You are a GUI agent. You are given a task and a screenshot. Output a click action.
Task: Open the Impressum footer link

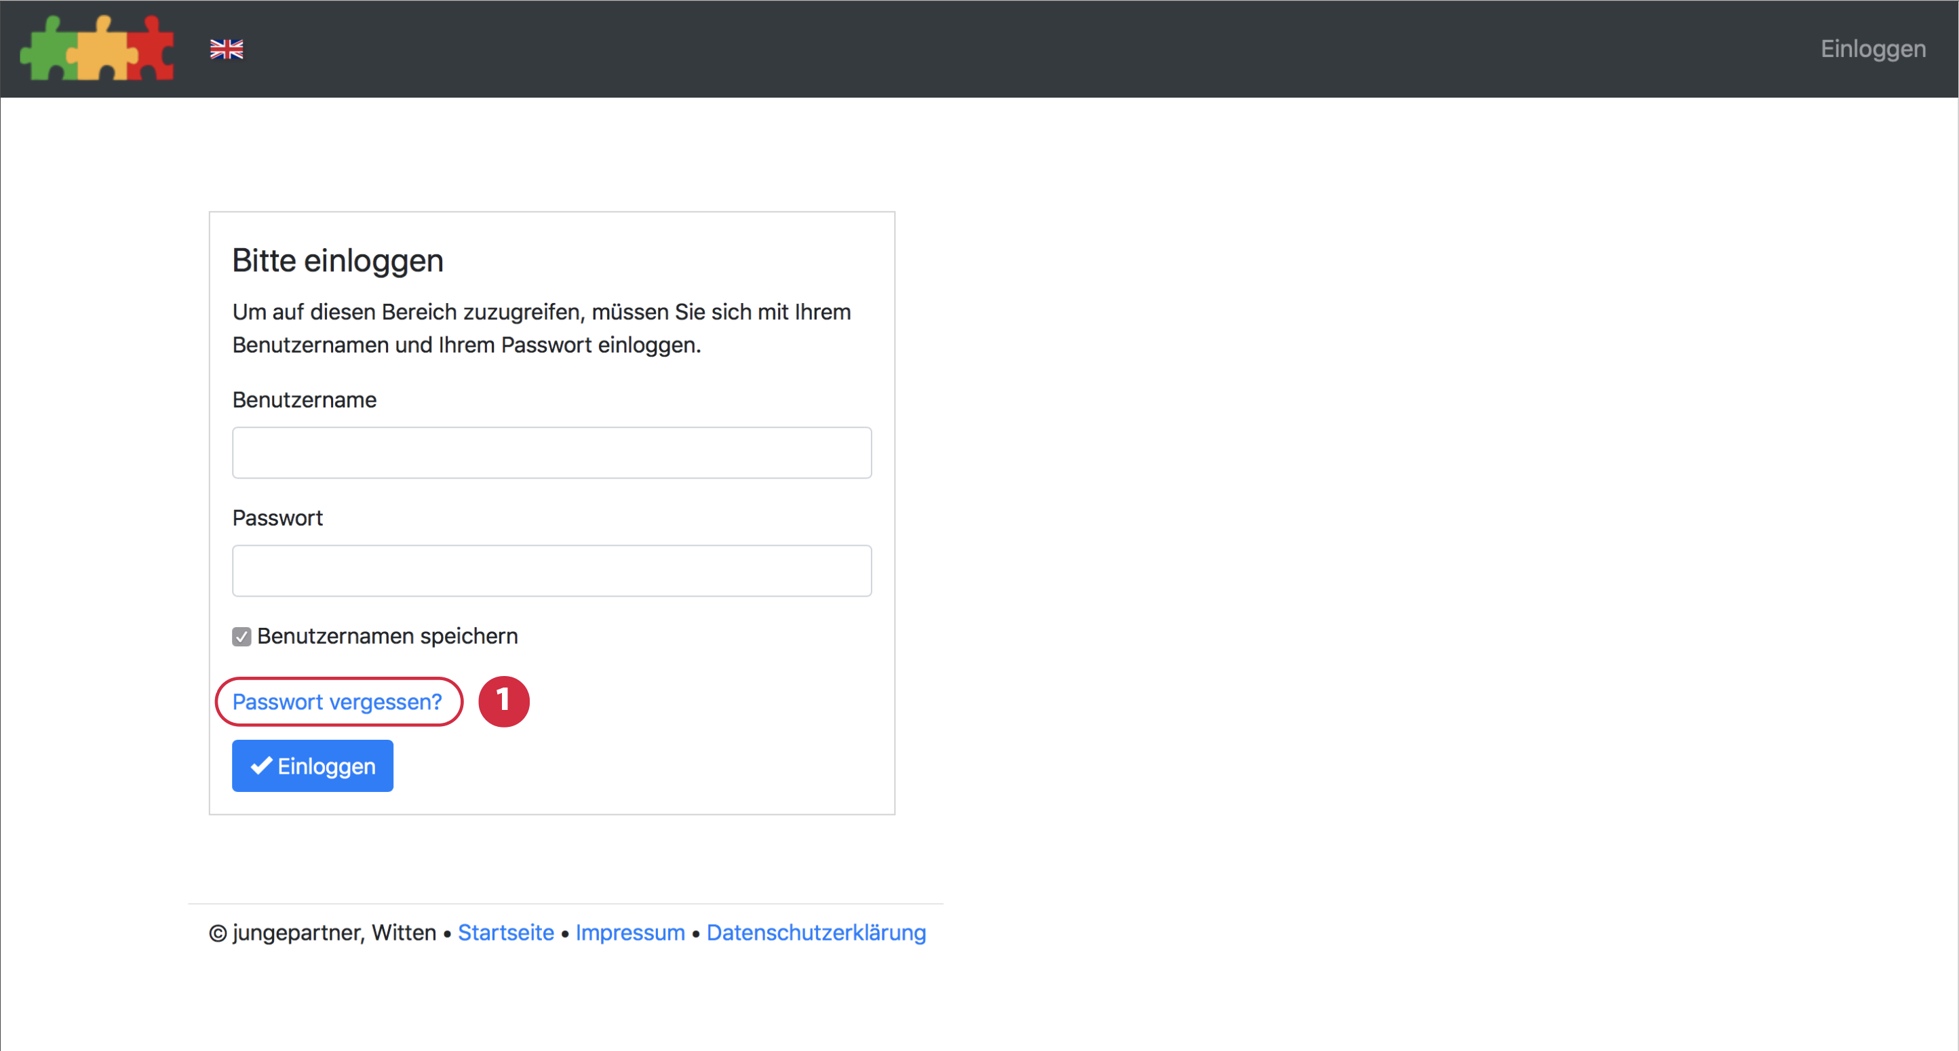click(x=629, y=932)
